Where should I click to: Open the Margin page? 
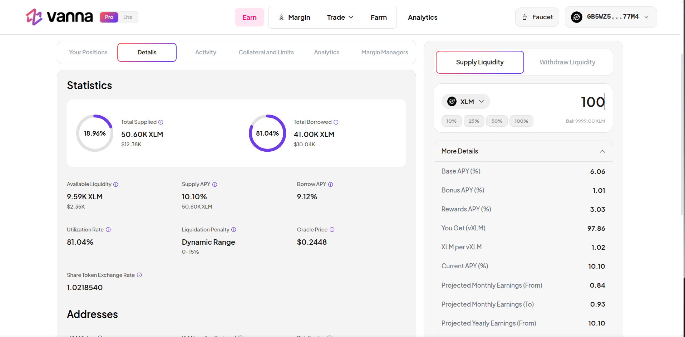point(295,17)
